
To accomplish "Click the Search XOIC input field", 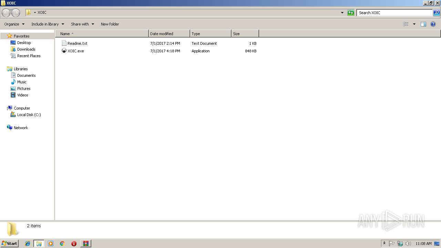I will click(395, 13).
